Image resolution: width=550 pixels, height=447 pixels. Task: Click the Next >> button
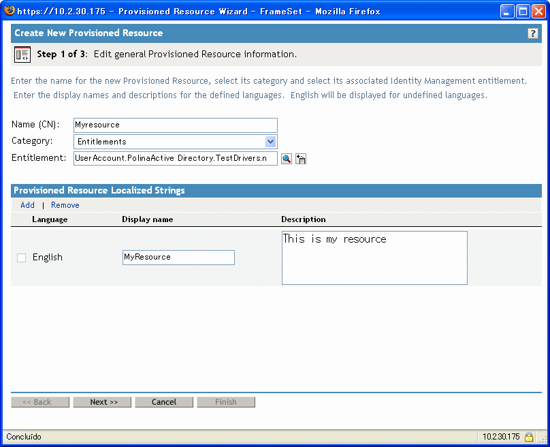[x=102, y=402]
